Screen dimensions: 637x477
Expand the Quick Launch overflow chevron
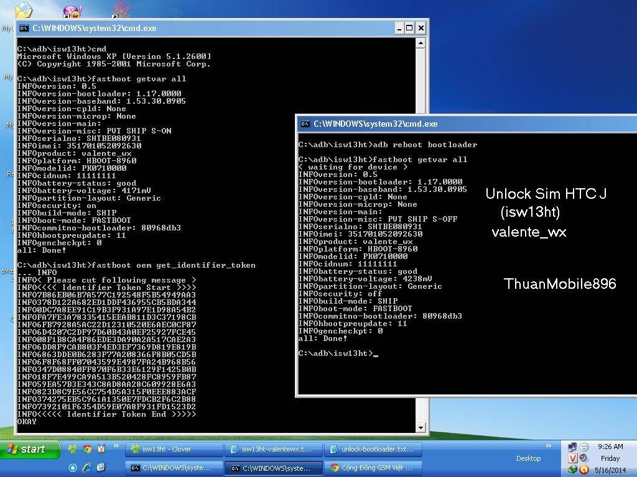[x=116, y=446]
